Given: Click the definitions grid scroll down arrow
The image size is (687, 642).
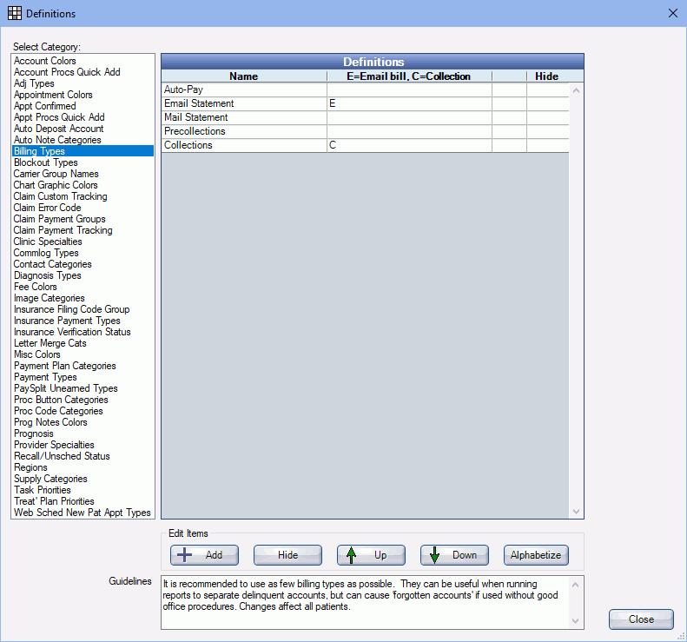Looking at the screenshot, I should [x=576, y=512].
